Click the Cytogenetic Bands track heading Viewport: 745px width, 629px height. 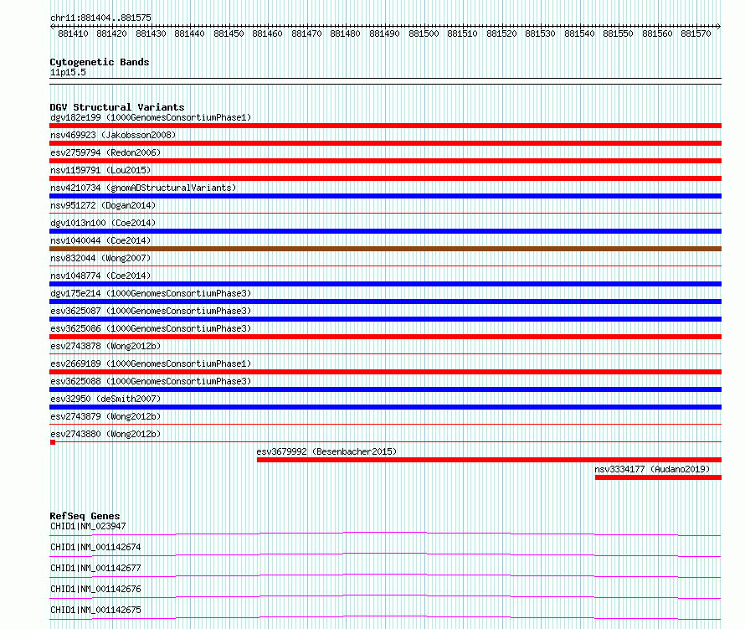pos(100,62)
